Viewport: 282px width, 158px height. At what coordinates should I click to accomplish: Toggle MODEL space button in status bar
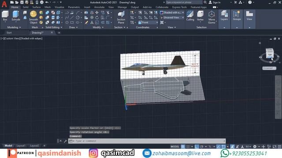pos(175,147)
